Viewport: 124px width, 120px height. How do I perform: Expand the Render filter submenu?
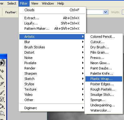click(x=52, y=68)
